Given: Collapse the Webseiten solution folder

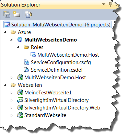Looking at the screenshot, I should [x=5, y=85].
